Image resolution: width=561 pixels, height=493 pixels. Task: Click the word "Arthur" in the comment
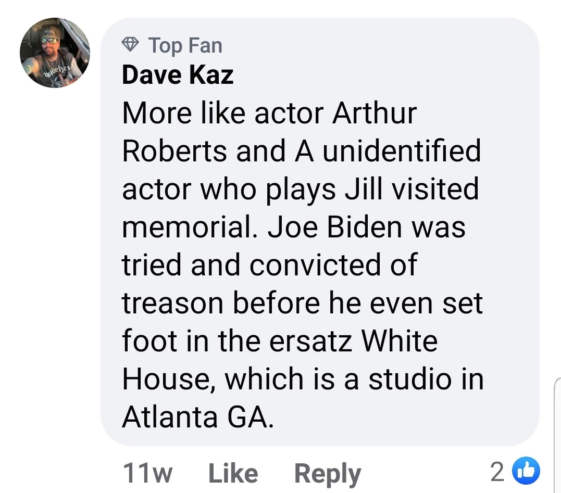point(374,113)
